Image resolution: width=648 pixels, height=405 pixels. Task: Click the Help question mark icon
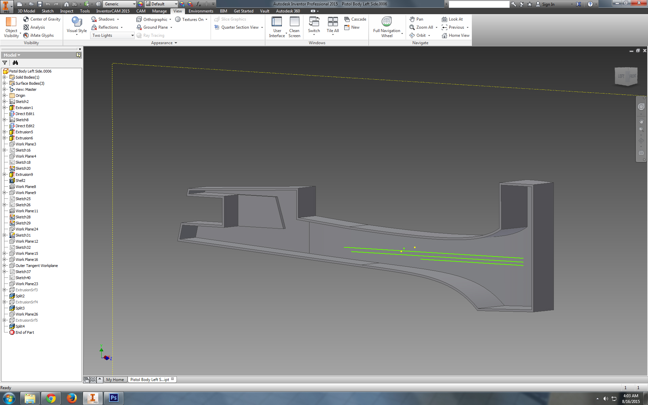point(590,4)
